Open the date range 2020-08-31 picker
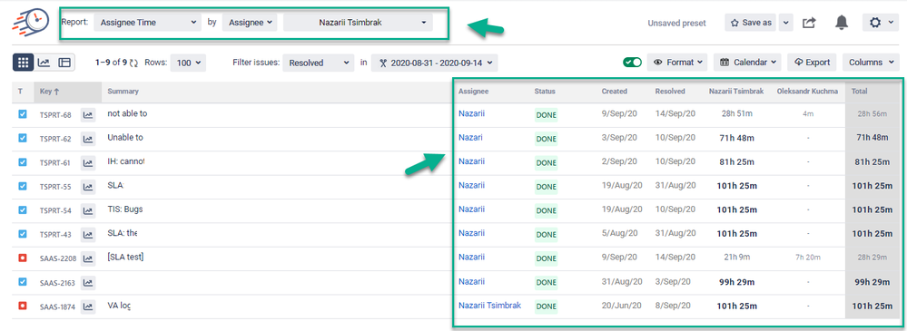907x331 pixels. point(434,63)
